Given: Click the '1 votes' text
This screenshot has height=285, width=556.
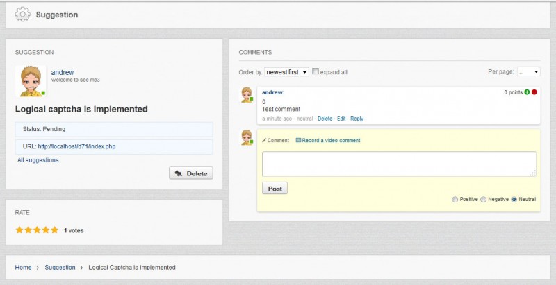Looking at the screenshot, I should coord(74,230).
